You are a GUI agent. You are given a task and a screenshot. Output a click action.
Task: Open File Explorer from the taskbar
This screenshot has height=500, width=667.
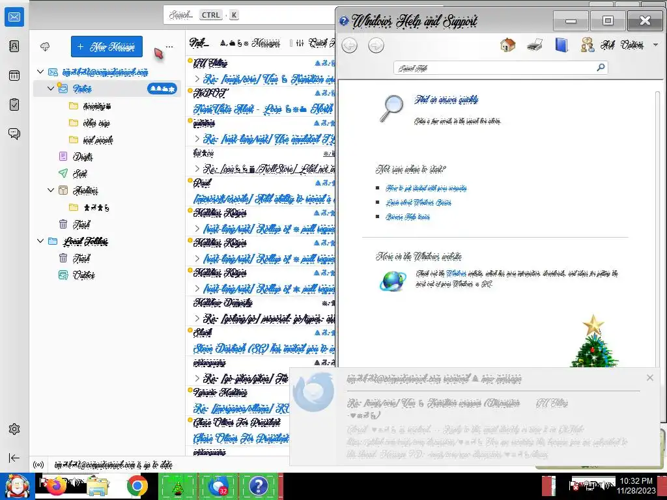coord(98,486)
